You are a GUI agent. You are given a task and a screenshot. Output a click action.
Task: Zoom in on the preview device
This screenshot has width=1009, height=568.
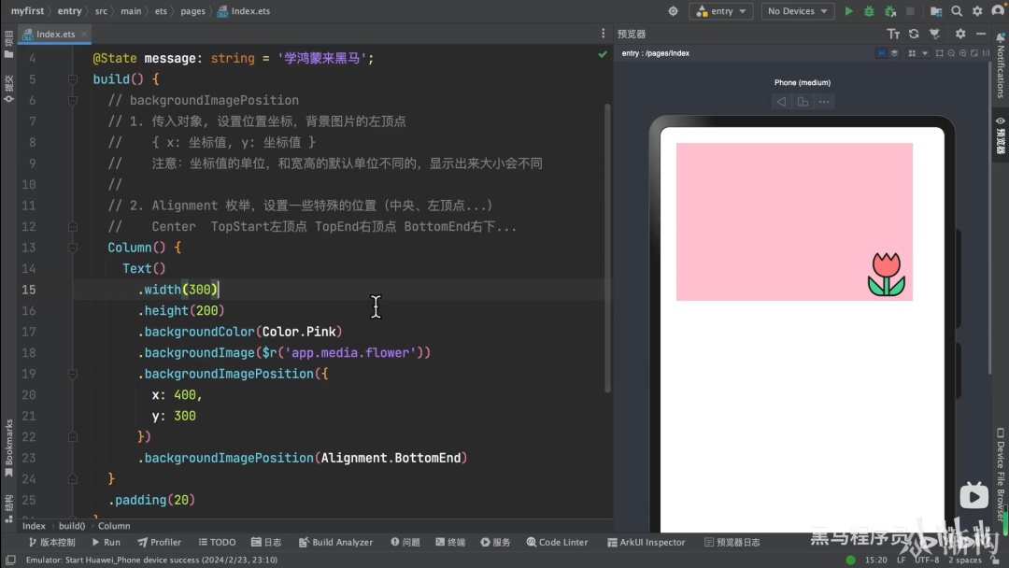[962, 53]
